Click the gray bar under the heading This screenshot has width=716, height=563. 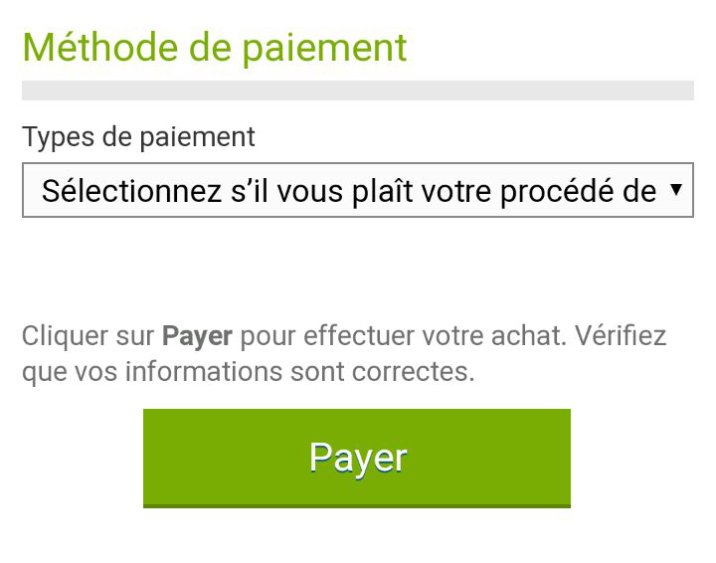(358, 91)
